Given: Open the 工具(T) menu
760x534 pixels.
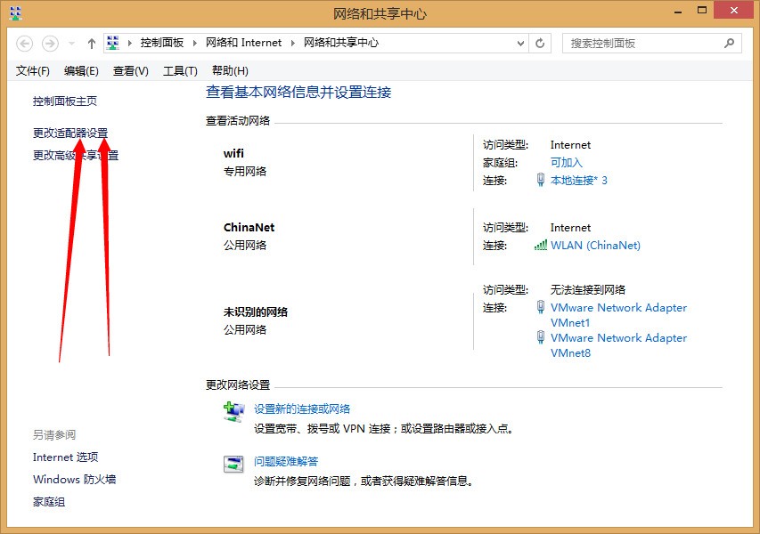Looking at the screenshot, I should (x=180, y=70).
